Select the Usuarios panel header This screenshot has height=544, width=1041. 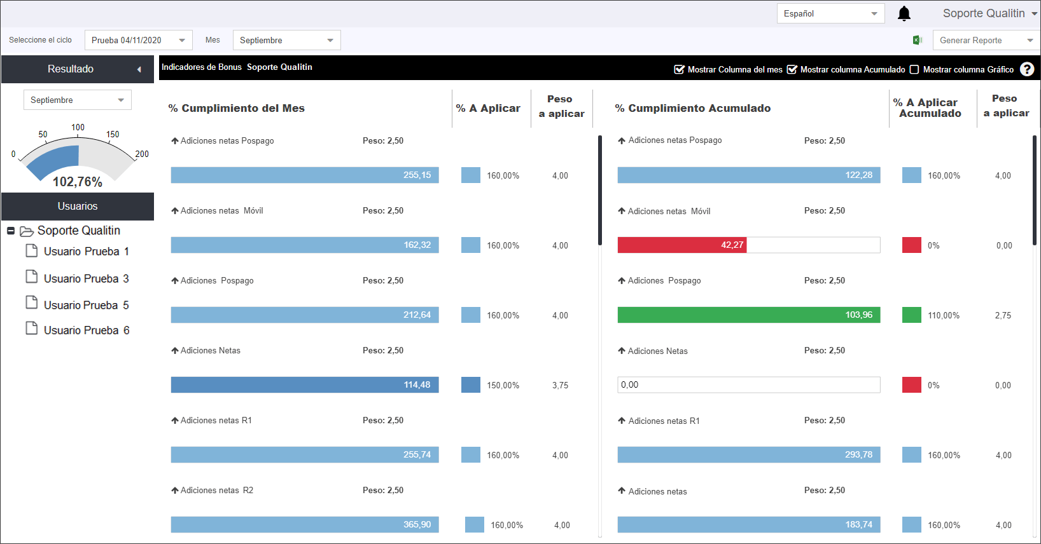coord(78,207)
